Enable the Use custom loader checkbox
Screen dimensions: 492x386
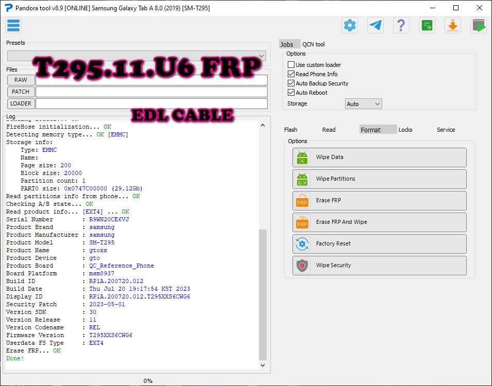tap(291, 64)
